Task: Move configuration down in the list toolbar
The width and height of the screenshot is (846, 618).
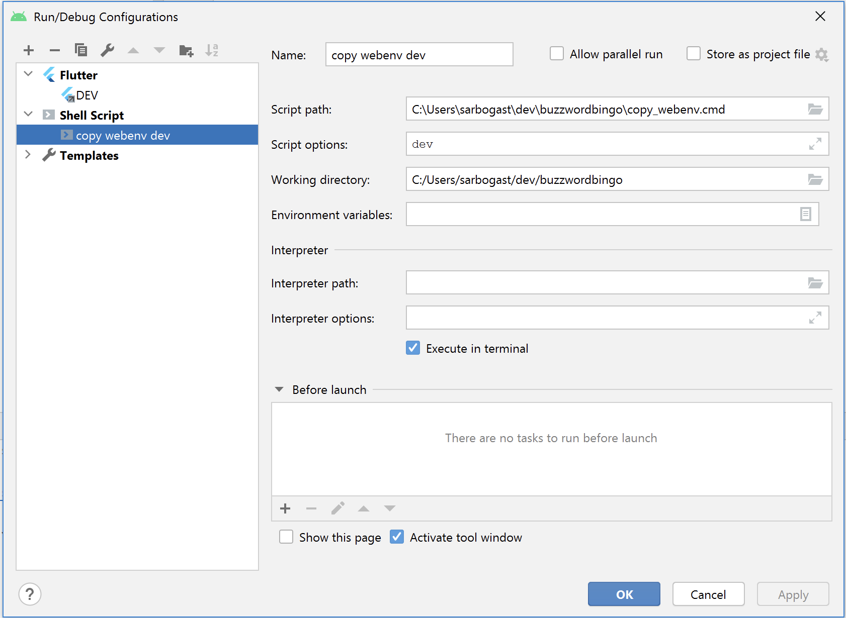Action: coord(159,50)
